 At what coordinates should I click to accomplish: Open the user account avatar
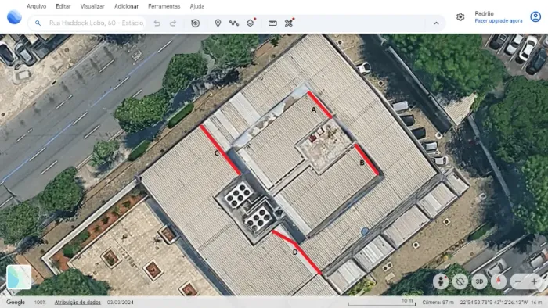pyautogui.click(x=535, y=16)
